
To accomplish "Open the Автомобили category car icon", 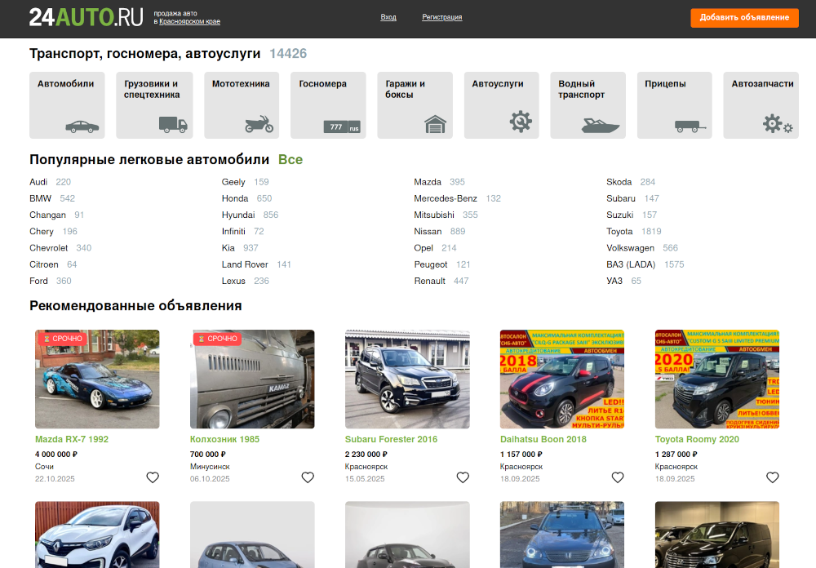I will 82,126.
